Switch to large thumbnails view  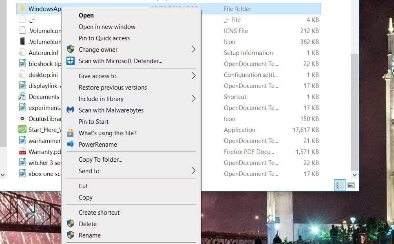coord(351,185)
